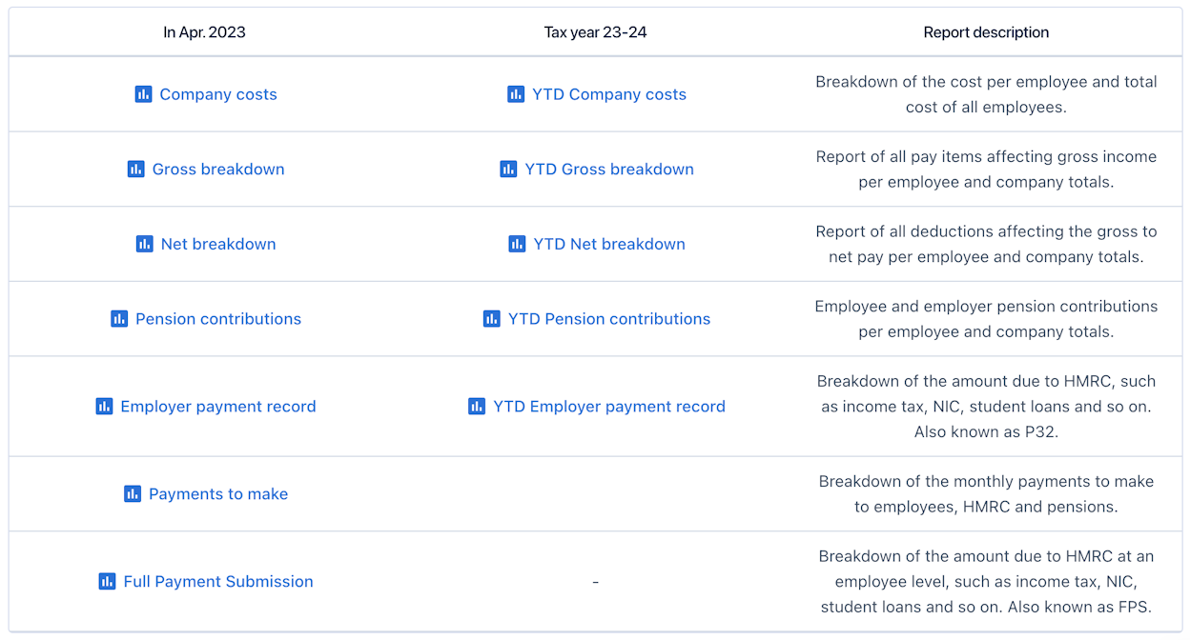1190x640 pixels.
Task: Click the description ending "Also known as FPS"
Action: pyautogui.click(x=986, y=581)
